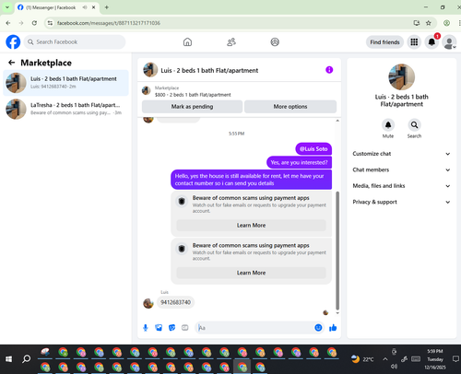The width and height of the screenshot is (461, 374).
Task: Click the 9412683740 message bubble
Action: pyautogui.click(x=175, y=302)
